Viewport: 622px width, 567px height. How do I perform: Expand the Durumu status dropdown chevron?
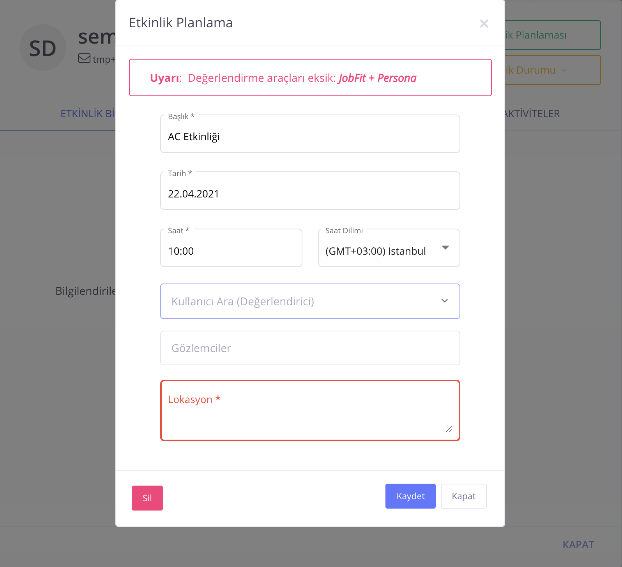(564, 70)
